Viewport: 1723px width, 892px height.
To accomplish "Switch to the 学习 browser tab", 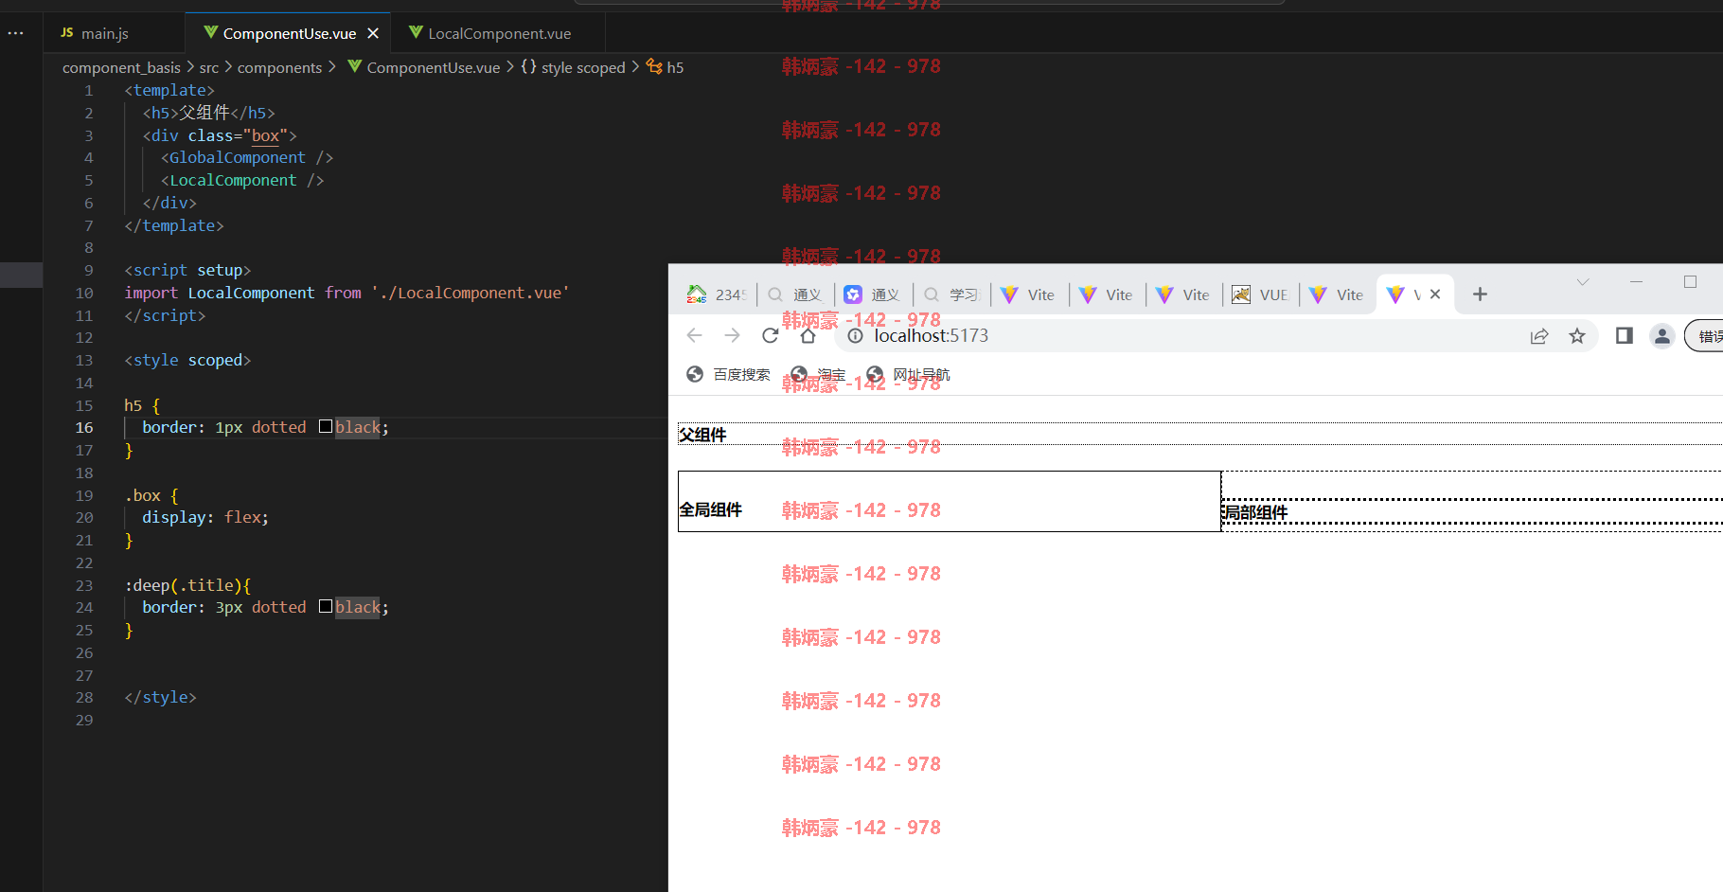I will coord(951,294).
